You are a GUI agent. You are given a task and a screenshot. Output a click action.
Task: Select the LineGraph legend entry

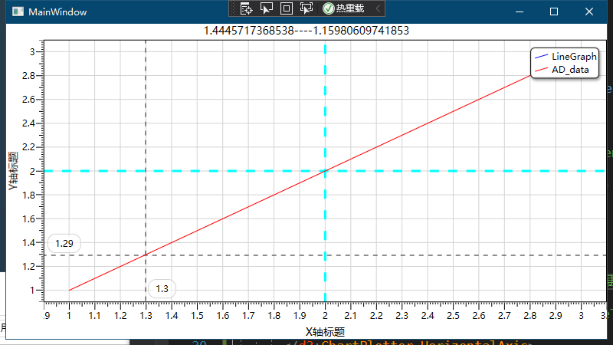(x=565, y=56)
